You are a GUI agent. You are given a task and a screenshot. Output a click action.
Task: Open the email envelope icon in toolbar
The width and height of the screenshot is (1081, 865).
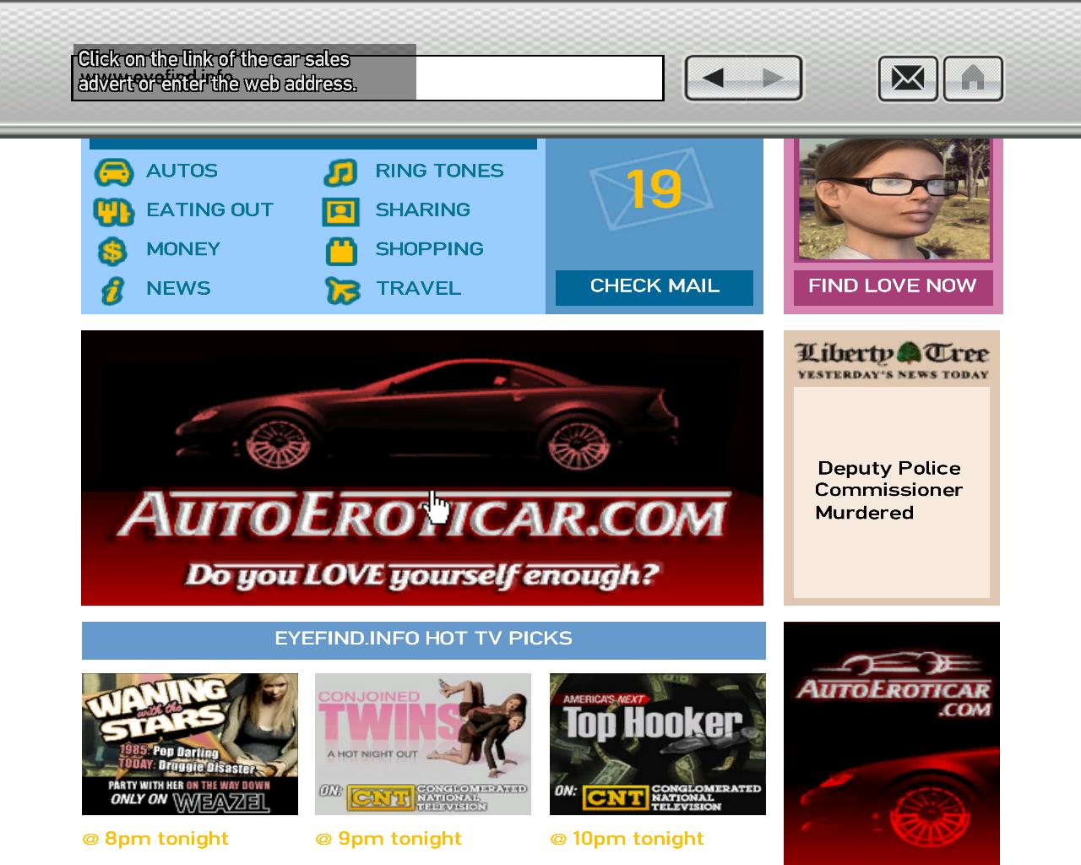908,79
